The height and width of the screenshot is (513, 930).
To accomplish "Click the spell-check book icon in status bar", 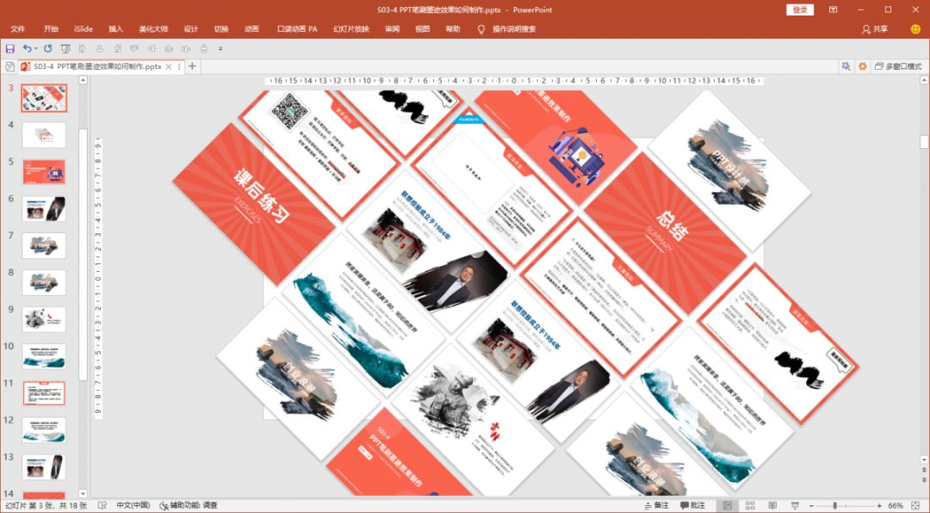I will 102,505.
